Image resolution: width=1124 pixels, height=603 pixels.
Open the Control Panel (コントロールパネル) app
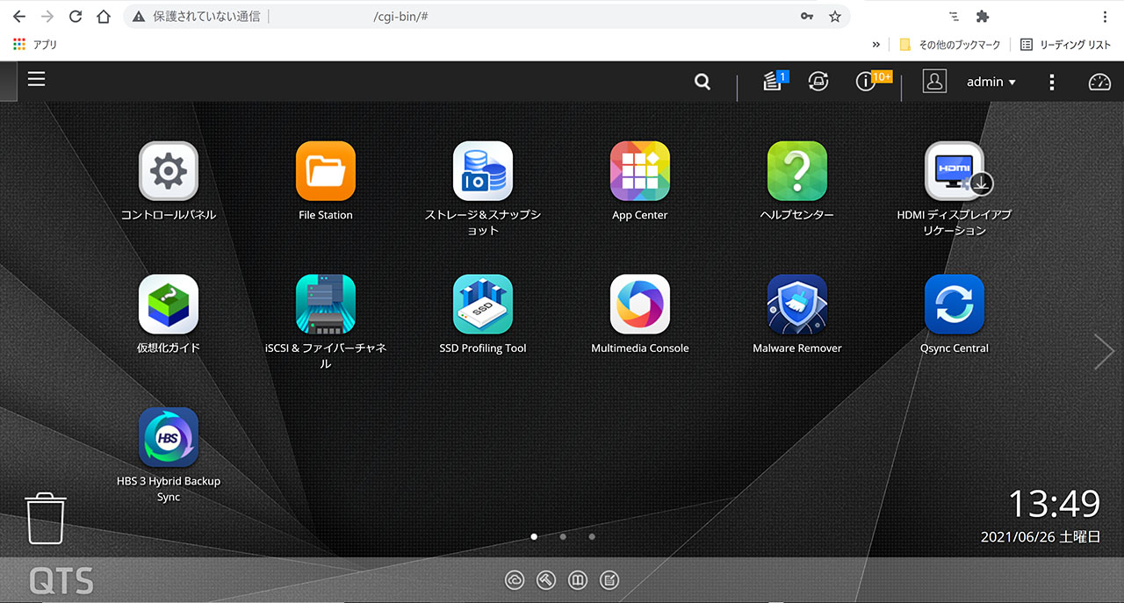click(x=168, y=171)
